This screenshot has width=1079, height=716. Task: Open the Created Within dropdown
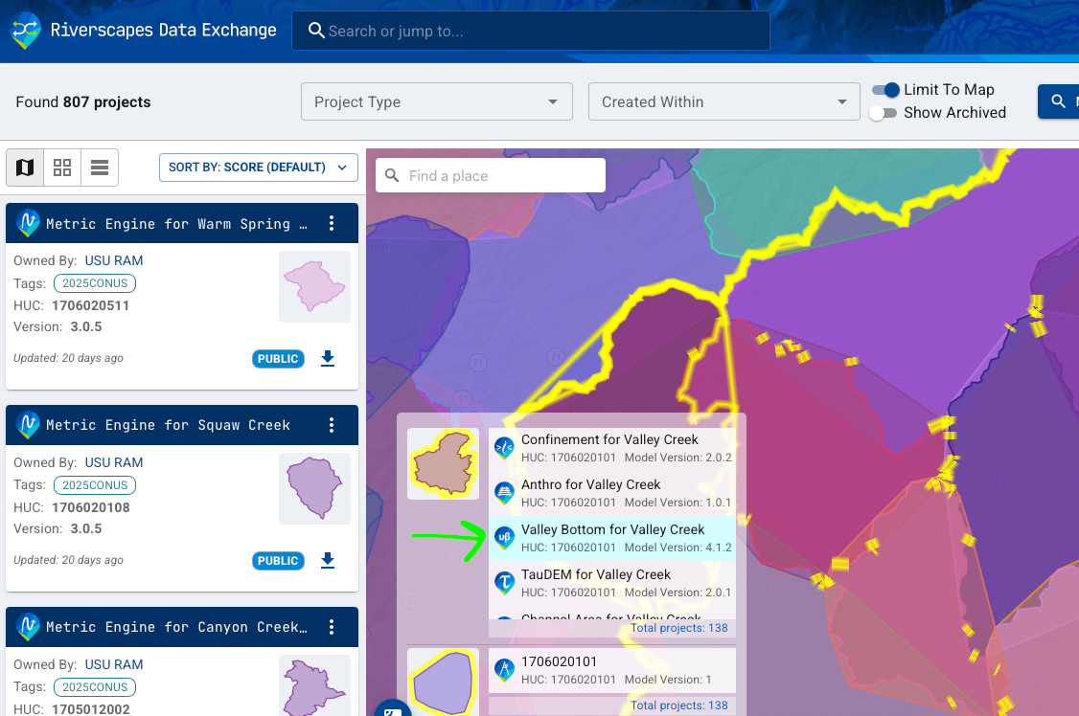(723, 101)
